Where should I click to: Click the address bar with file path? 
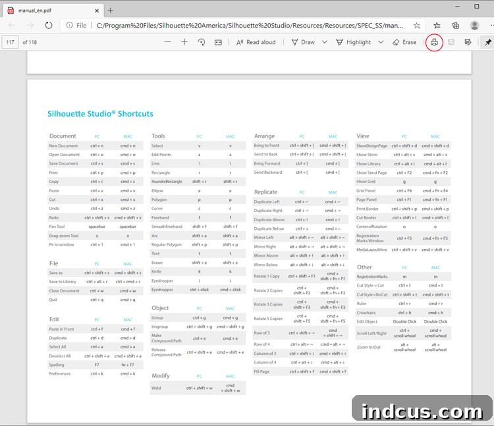coord(250,26)
